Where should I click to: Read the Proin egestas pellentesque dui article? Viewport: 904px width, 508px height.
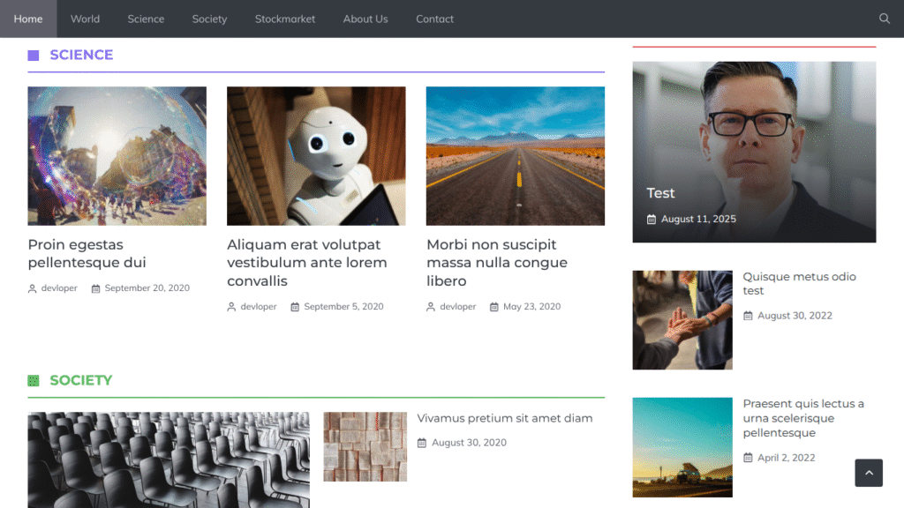(x=87, y=253)
